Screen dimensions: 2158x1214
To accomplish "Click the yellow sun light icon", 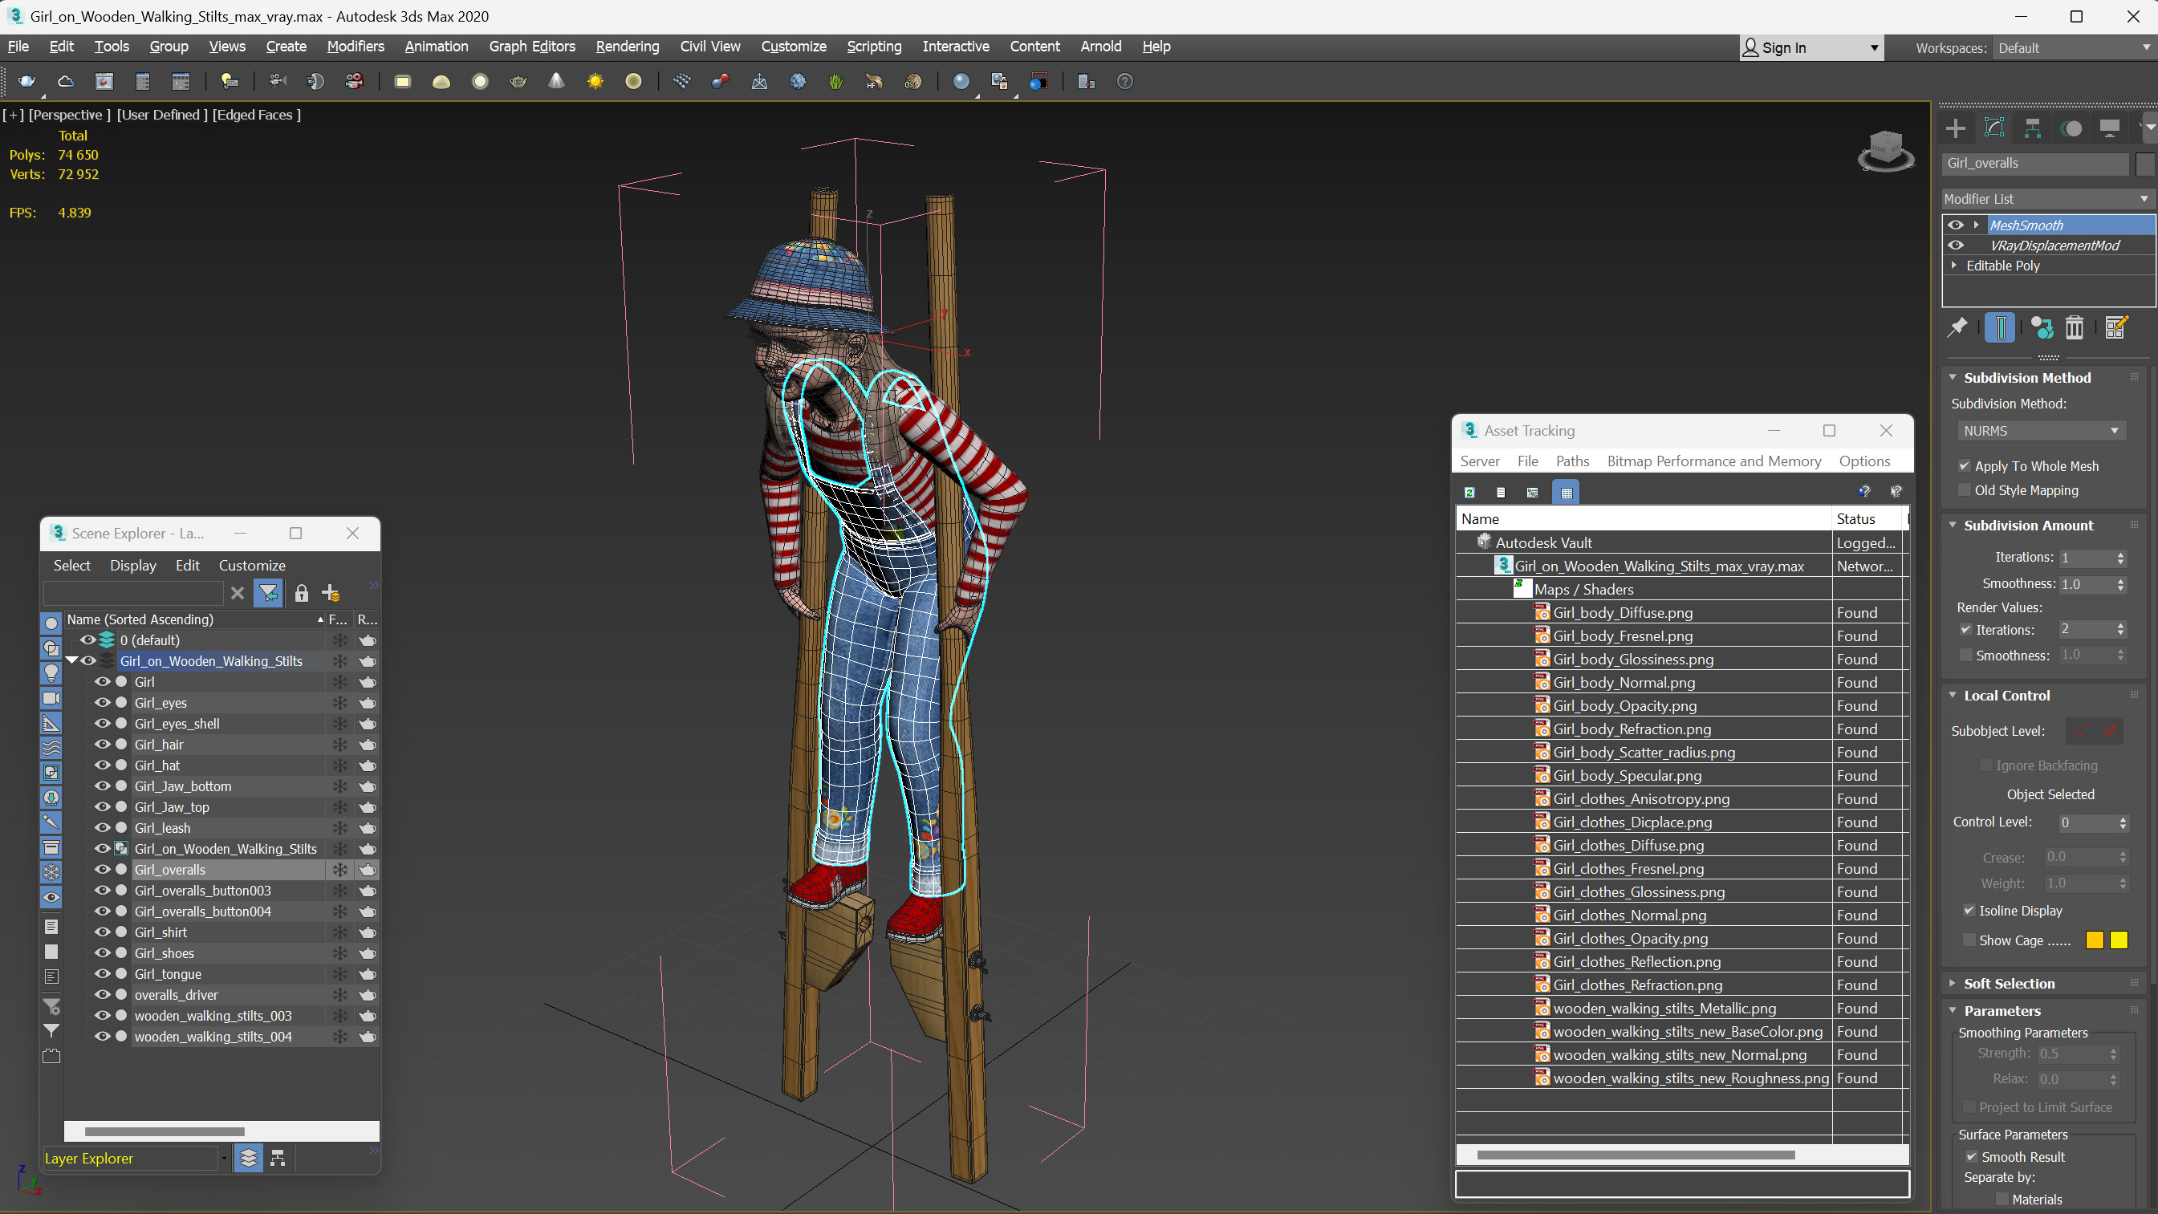I will coord(595,81).
